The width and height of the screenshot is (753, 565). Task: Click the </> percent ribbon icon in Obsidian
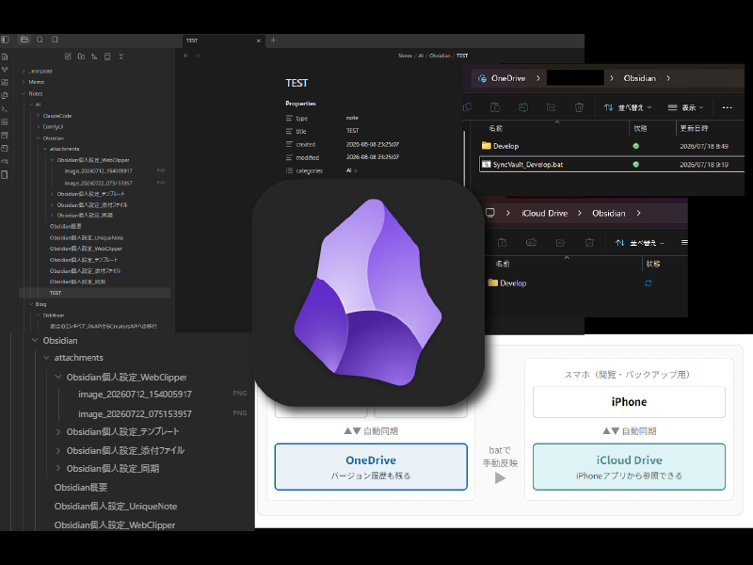[x=5, y=161]
